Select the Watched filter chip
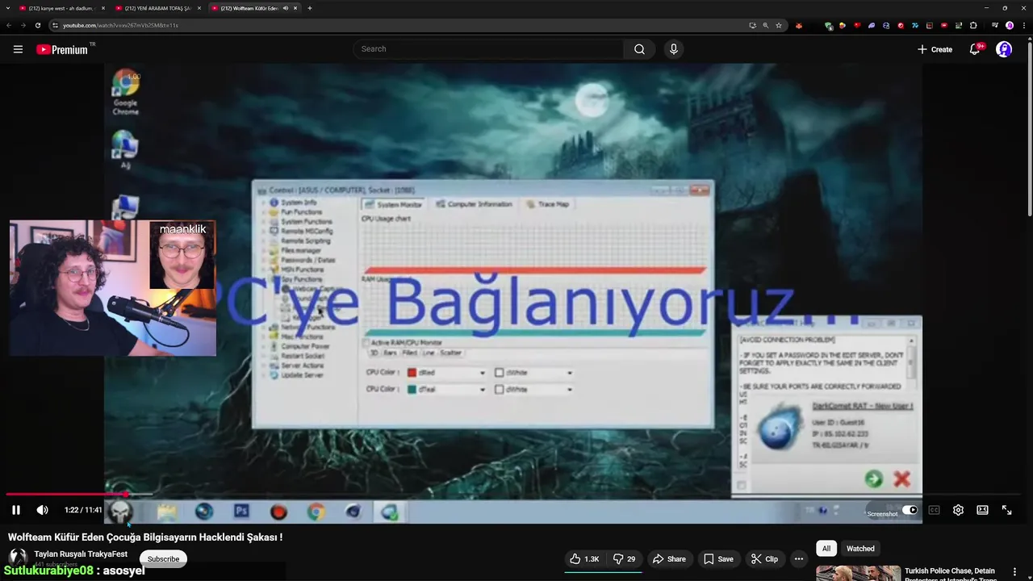 point(860,549)
